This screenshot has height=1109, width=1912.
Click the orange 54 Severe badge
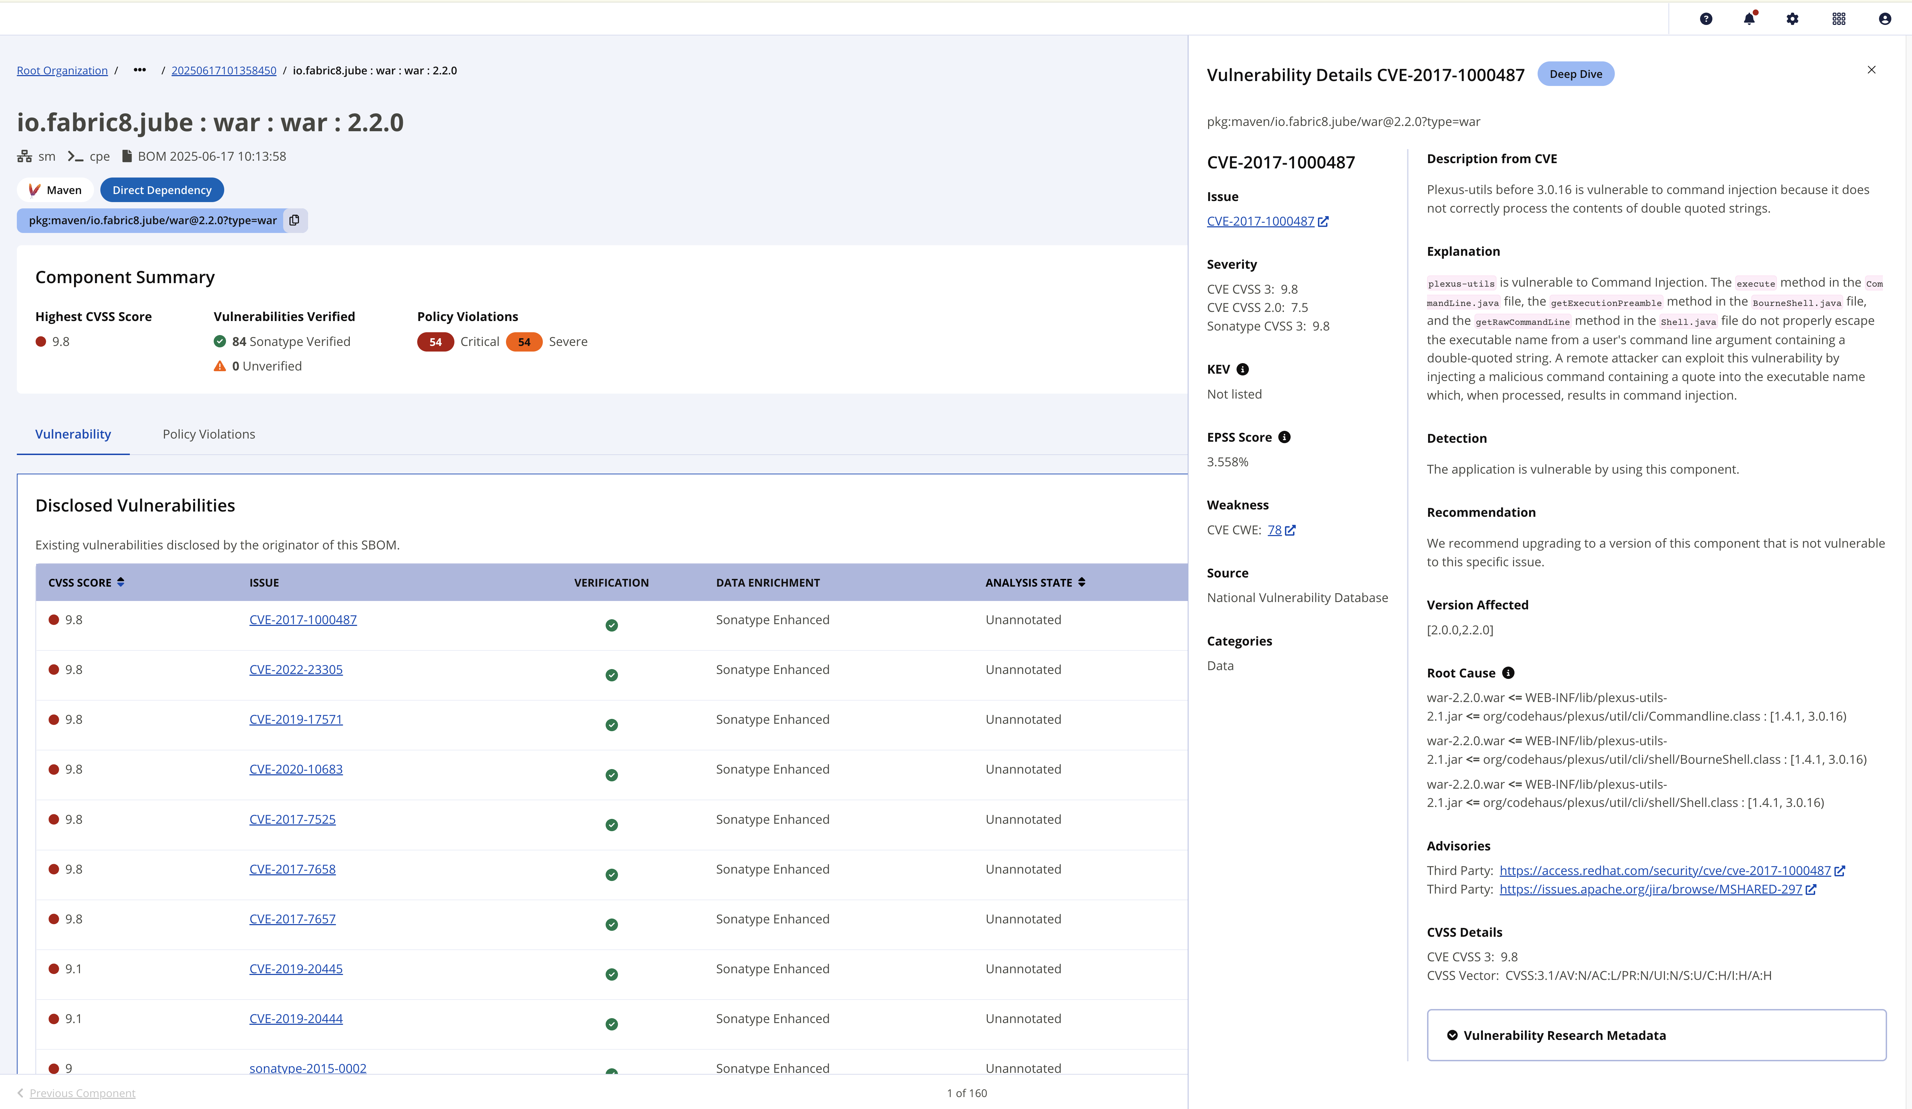point(524,342)
